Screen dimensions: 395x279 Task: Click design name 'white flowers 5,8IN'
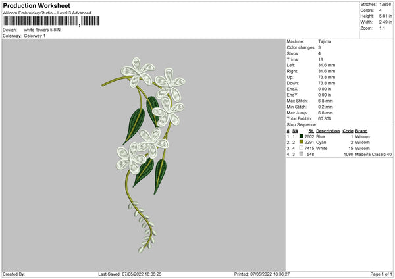(x=42, y=30)
